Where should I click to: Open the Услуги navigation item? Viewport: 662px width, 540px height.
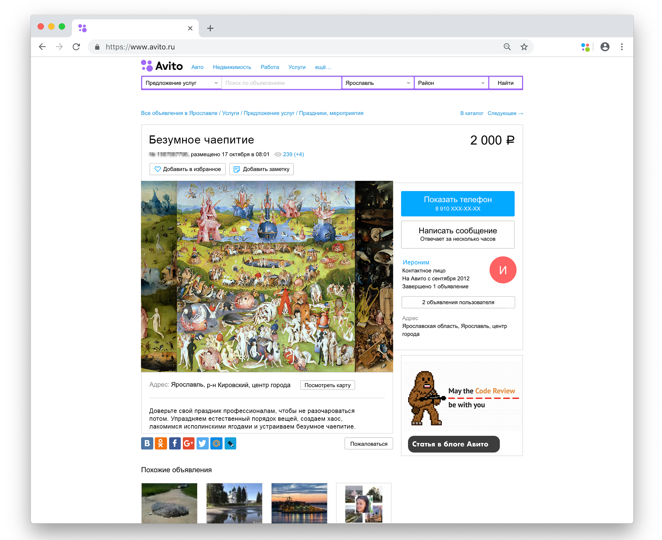click(297, 67)
